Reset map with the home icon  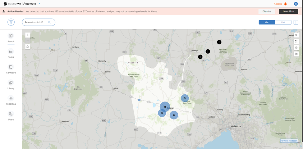tap(28, 47)
